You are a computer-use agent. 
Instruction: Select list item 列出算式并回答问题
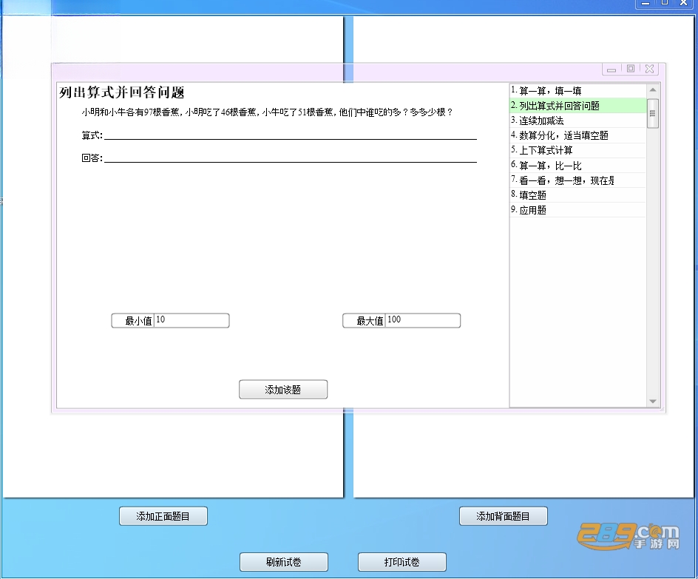coord(577,106)
